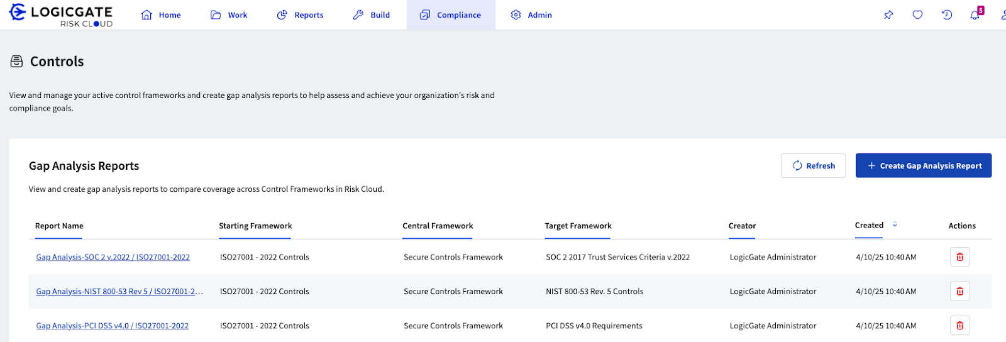This screenshot has height=342, width=1006.
Task: Click the Refresh button
Action: [x=814, y=165]
